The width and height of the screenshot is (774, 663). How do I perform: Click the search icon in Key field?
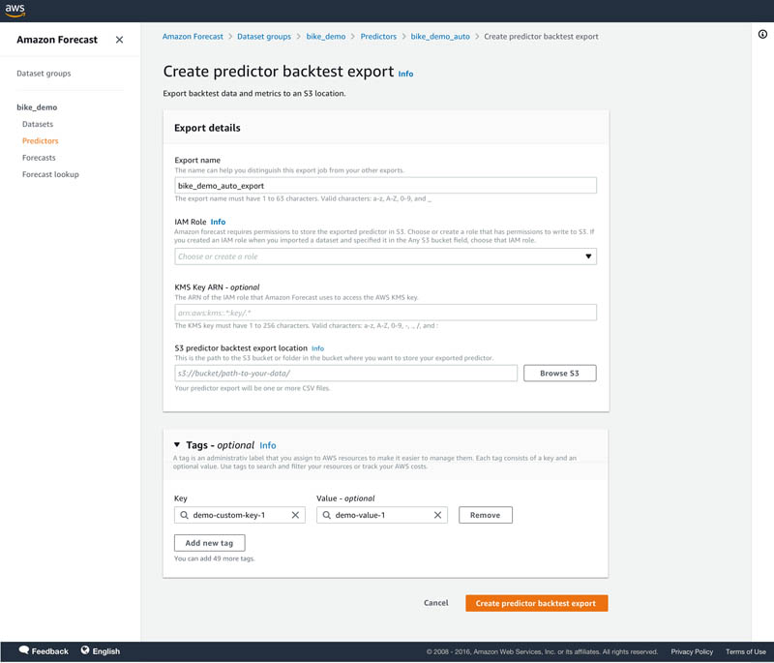click(x=184, y=515)
